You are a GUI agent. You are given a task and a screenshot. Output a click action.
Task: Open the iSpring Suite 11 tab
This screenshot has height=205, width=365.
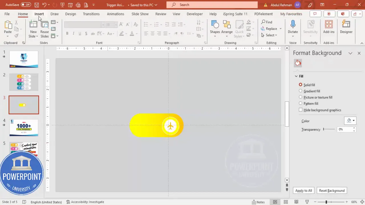tap(235, 14)
